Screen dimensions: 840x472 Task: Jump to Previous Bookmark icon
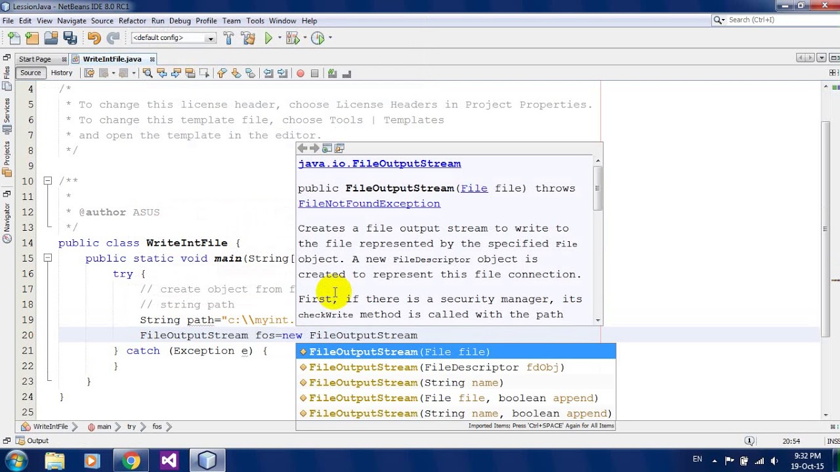(x=222, y=73)
